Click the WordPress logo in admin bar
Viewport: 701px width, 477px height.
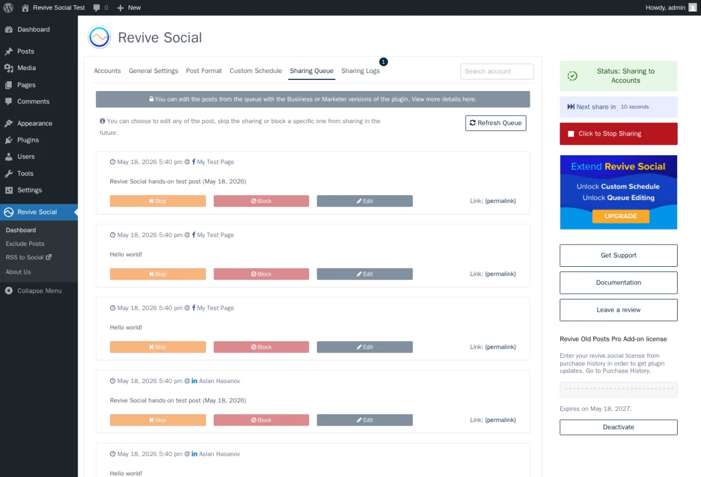[9, 8]
